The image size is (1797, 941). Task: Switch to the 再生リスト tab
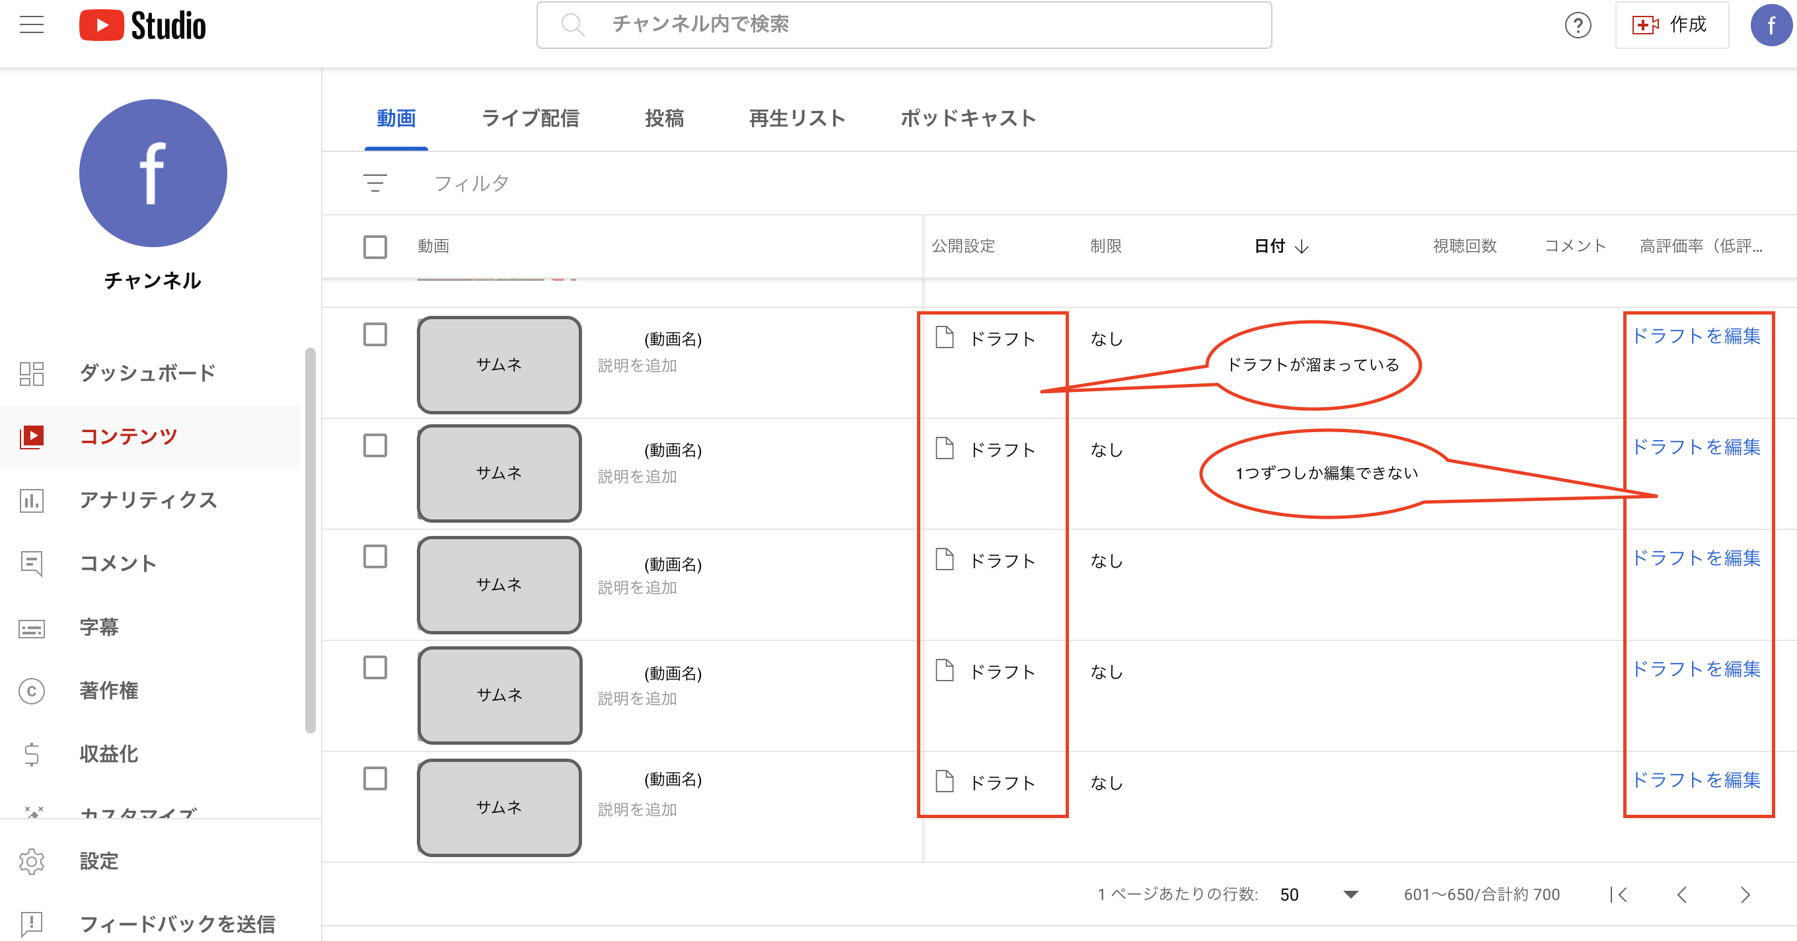[797, 118]
